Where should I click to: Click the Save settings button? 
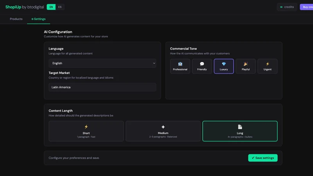tap(263, 158)
